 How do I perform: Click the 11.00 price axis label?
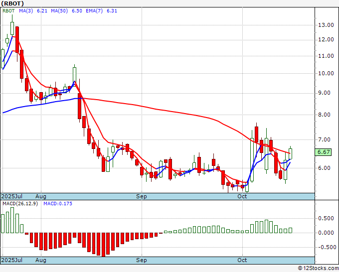coord(326,56)
